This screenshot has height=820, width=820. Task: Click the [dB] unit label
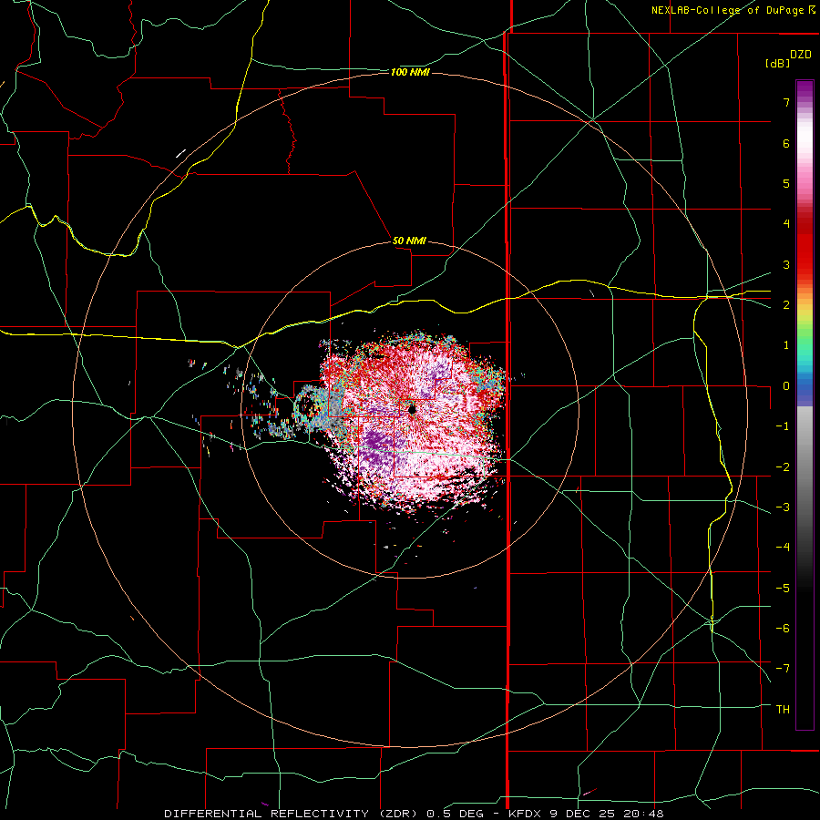pyautogui.click(x=777, y=63)
